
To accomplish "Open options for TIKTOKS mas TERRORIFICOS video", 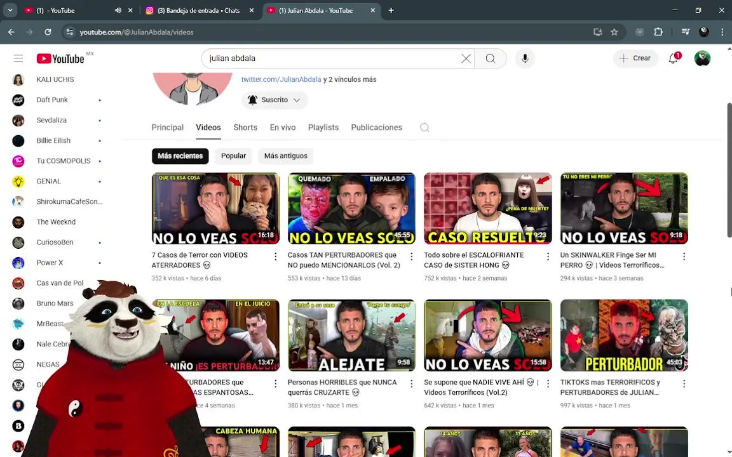I will [684, 384].
